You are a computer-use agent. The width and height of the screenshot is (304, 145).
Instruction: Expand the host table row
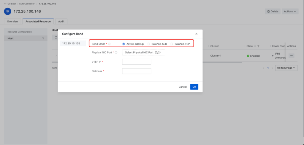point(56,56)
